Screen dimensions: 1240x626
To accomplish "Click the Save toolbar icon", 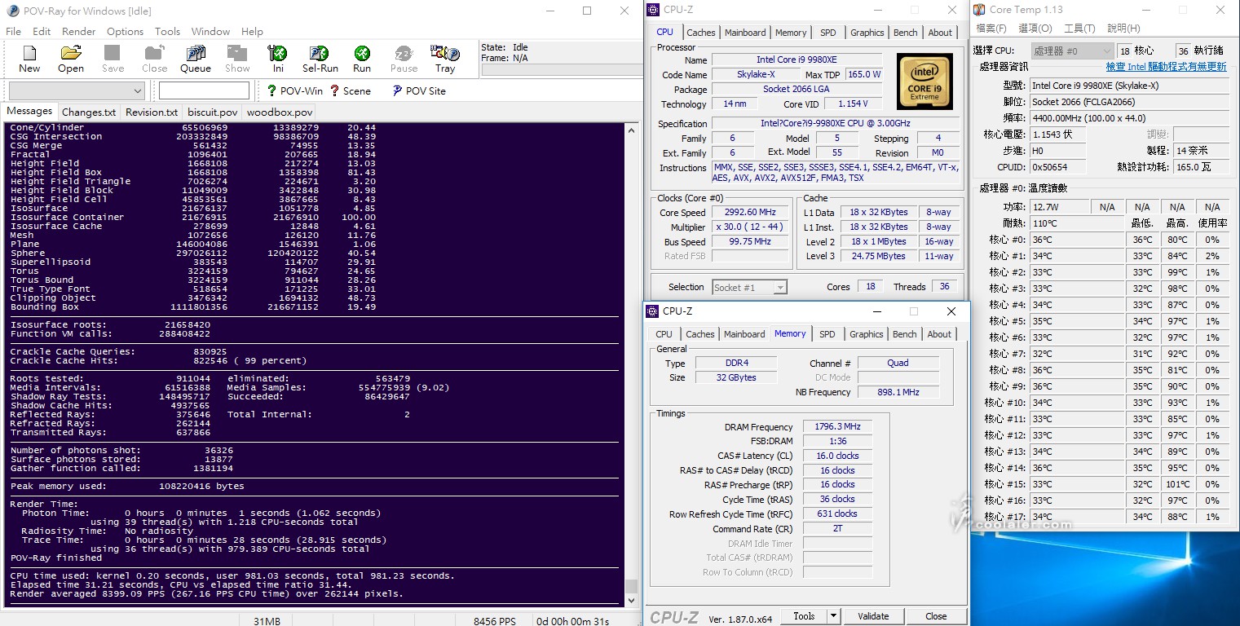I will point(113,59).
